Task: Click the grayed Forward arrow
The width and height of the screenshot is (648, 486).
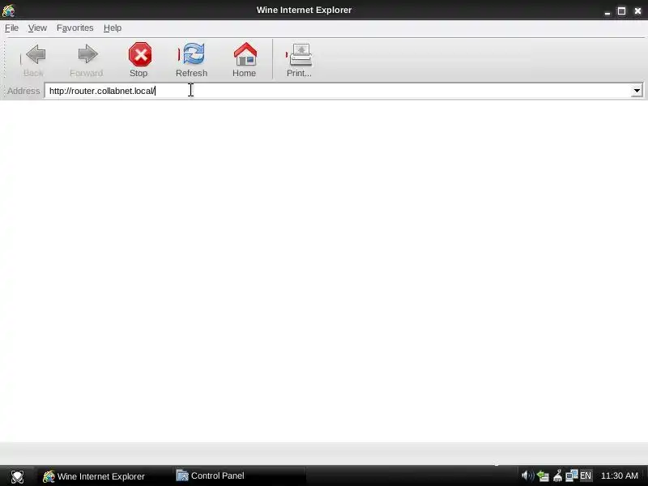Action: coord(87,54)
